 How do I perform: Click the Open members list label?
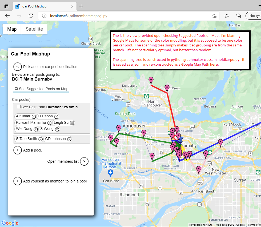tap(63, 161)
